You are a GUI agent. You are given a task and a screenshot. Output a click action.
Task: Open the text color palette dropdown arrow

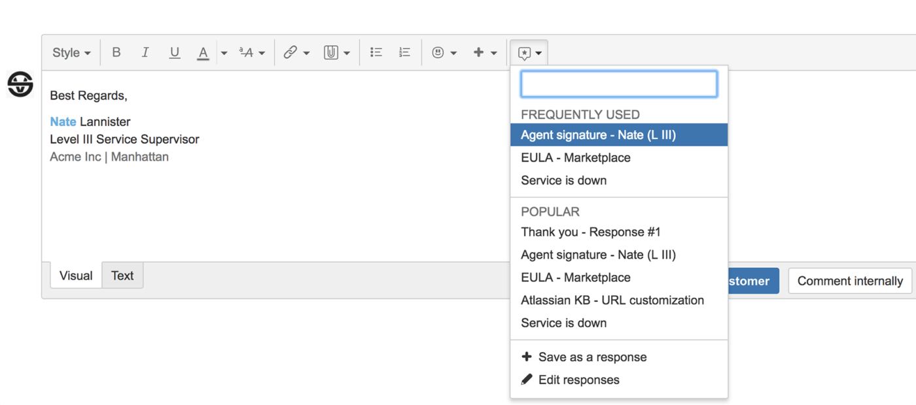224,53
